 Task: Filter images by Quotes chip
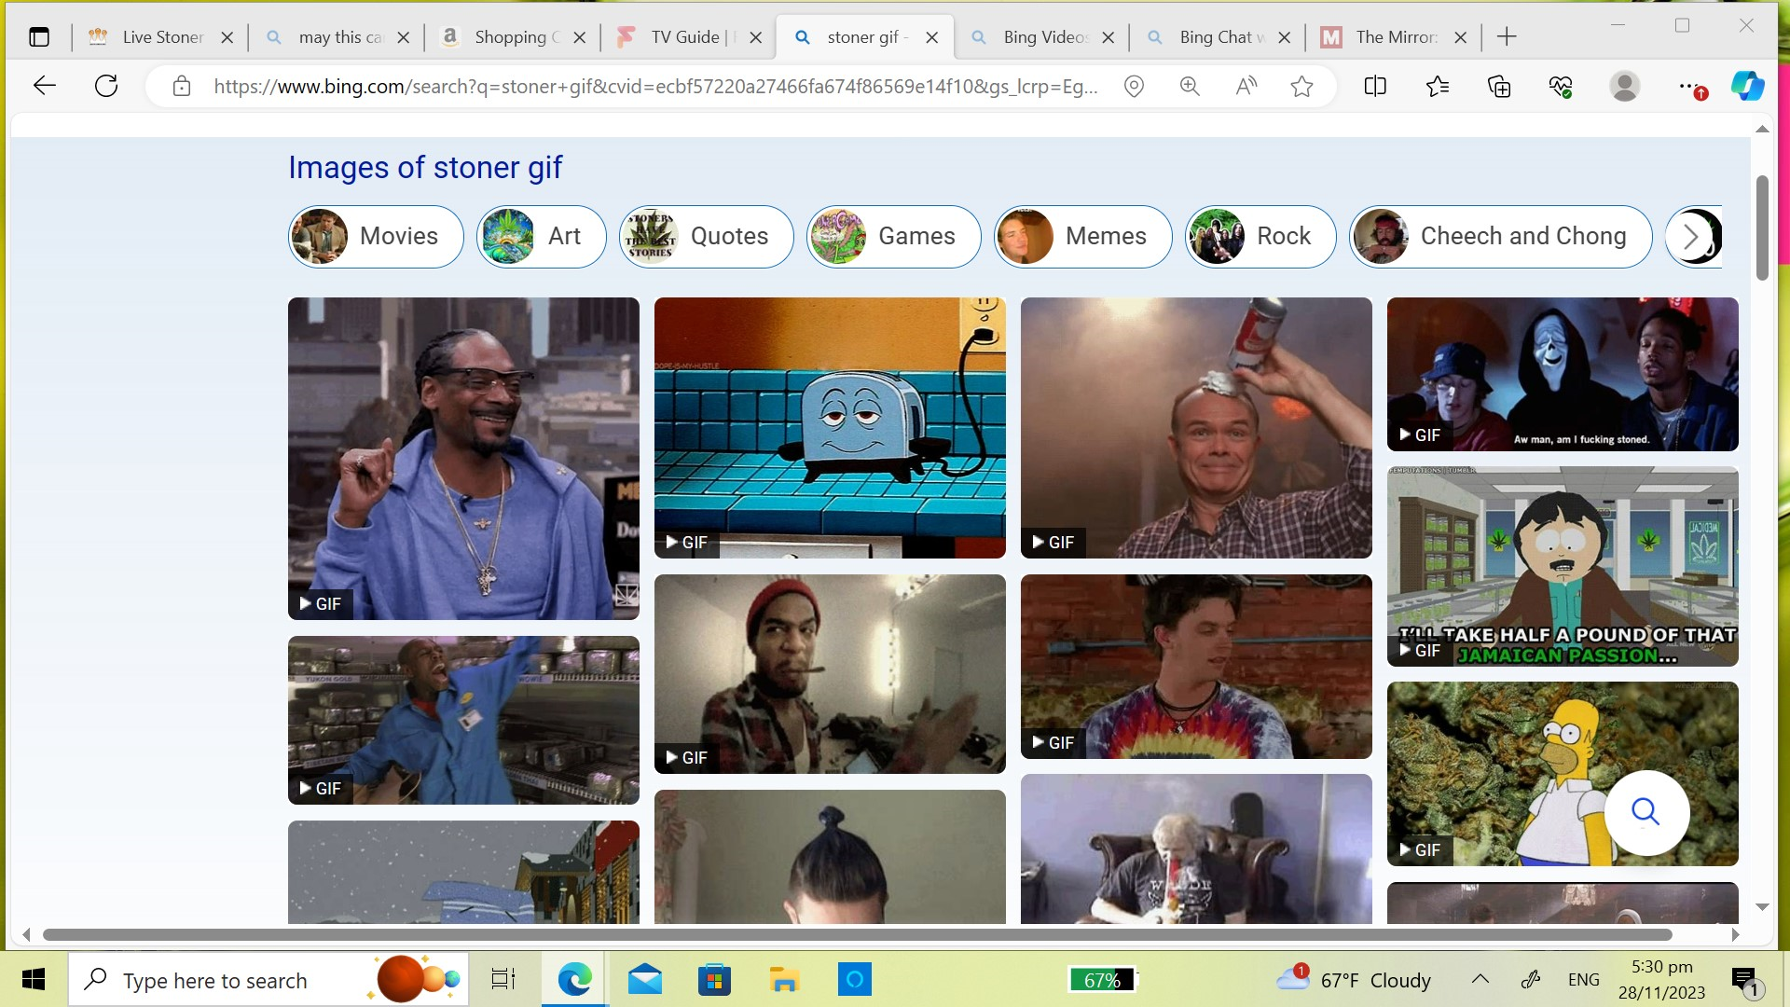click(707, 237)
